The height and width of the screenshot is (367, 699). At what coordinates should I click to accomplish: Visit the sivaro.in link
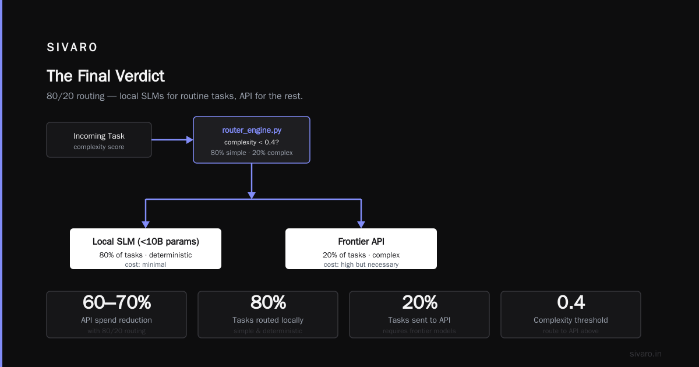click(x=646, y=354)
